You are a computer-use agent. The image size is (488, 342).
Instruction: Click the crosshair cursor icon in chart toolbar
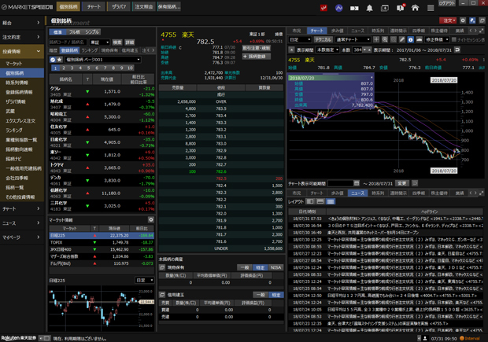point(376,39)
